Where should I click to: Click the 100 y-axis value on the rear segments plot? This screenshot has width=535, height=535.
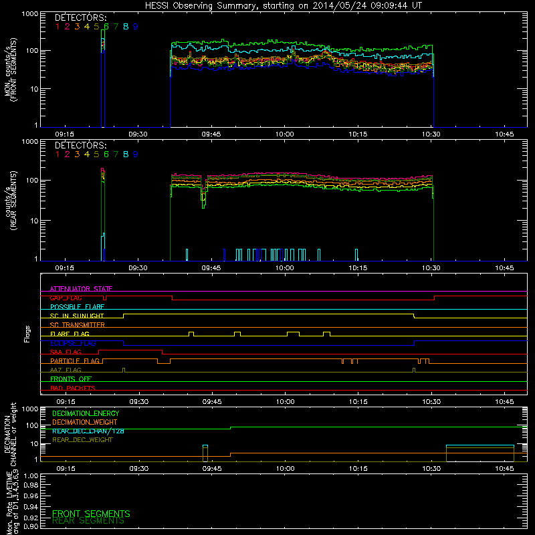point(32,180)
